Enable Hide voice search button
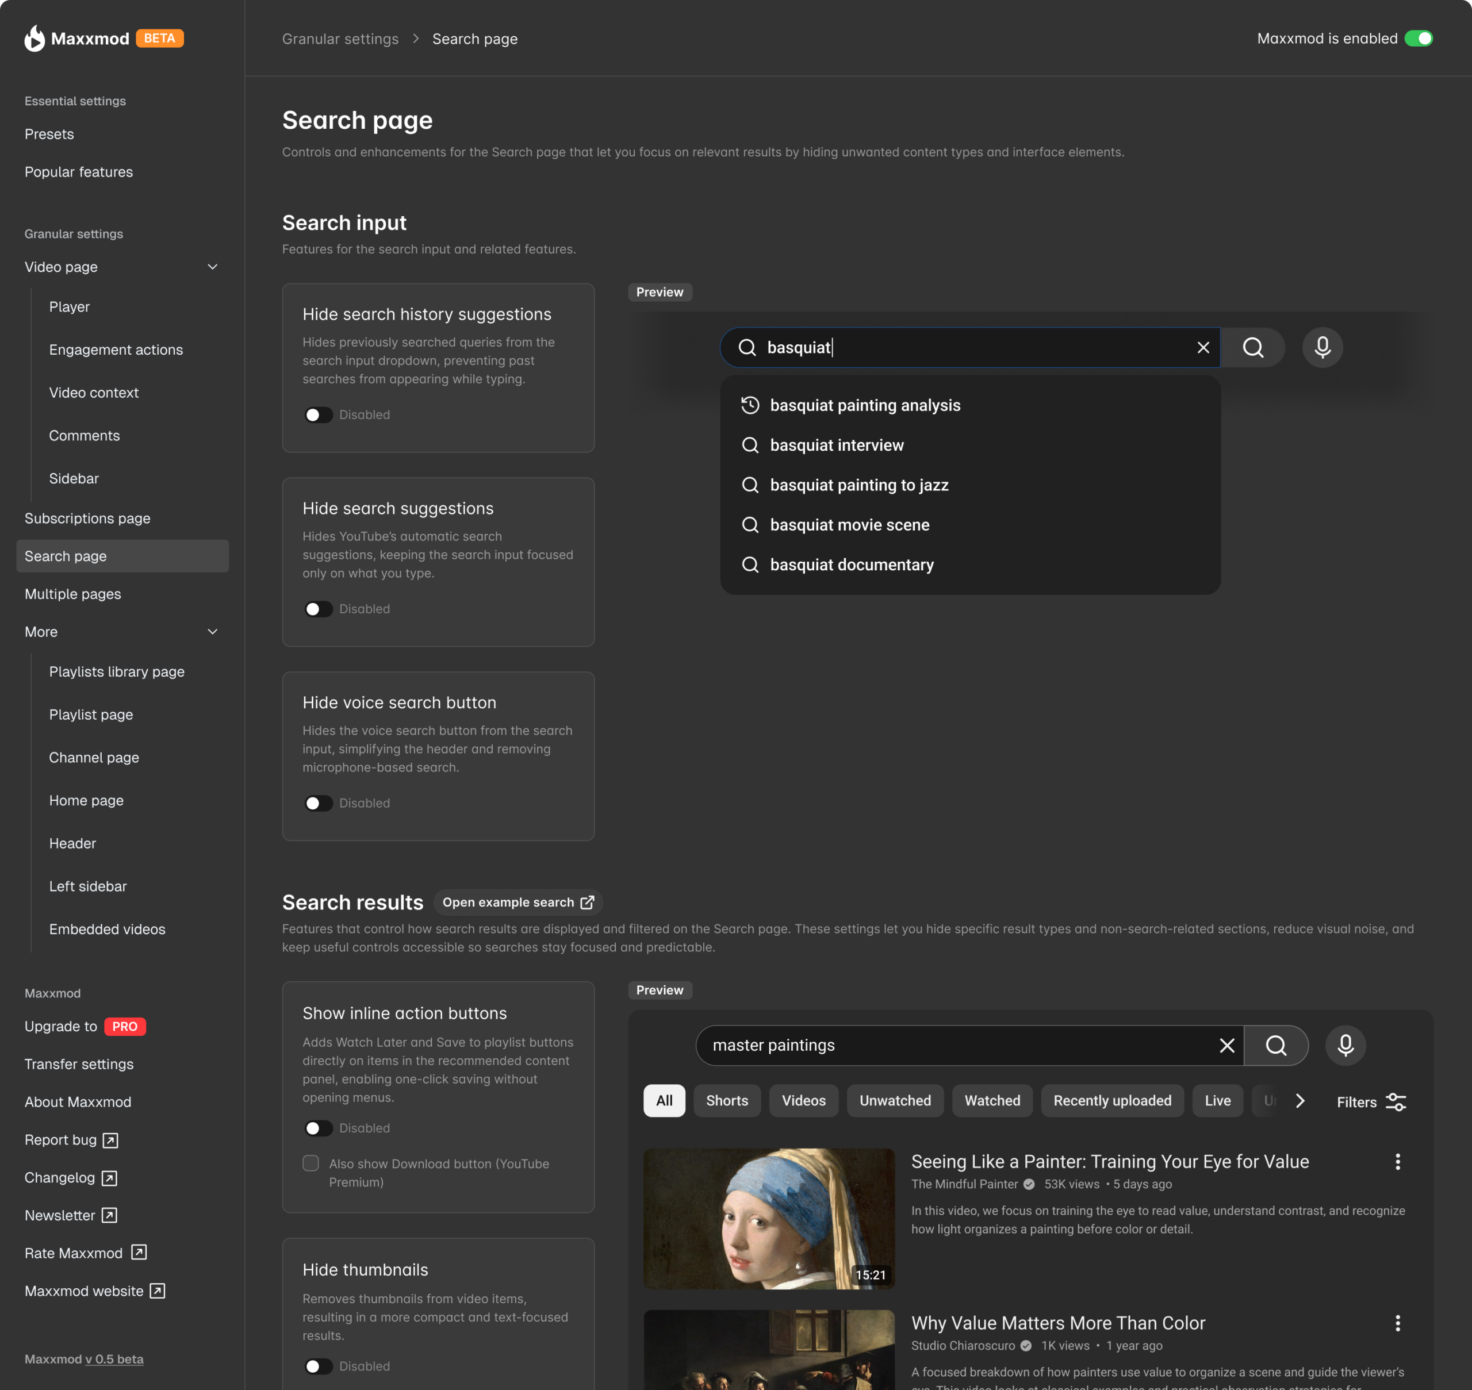This screenshot has height=1390, width=1472. (319, 802)
